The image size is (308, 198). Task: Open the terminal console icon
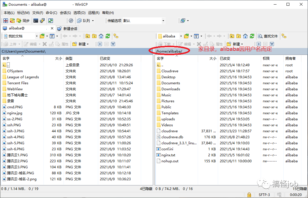pyautogui.click(x=36, y=21)
